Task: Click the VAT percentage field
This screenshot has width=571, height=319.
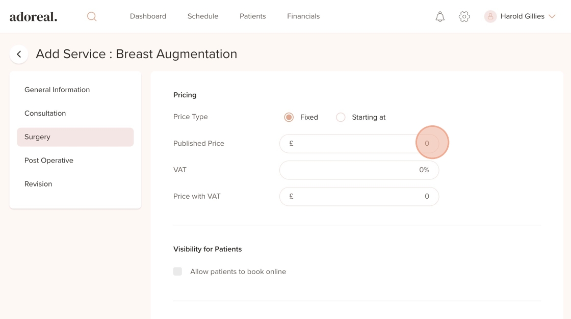Action: [359, 170]
